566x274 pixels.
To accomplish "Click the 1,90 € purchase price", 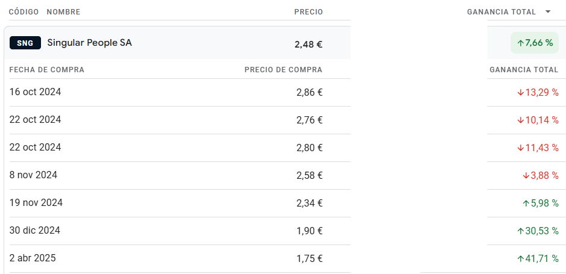I will click(309, 231).
